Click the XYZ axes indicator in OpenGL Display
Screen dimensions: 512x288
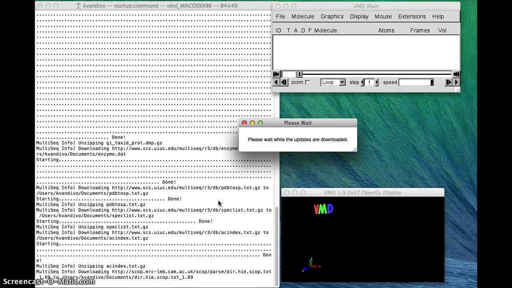coord(311,265)
